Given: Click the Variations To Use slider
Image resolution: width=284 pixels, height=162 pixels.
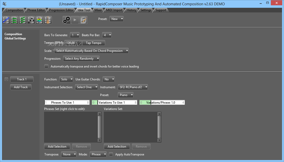Looking at the screenshot, I should pyautogui.click(x=115, y=102).
